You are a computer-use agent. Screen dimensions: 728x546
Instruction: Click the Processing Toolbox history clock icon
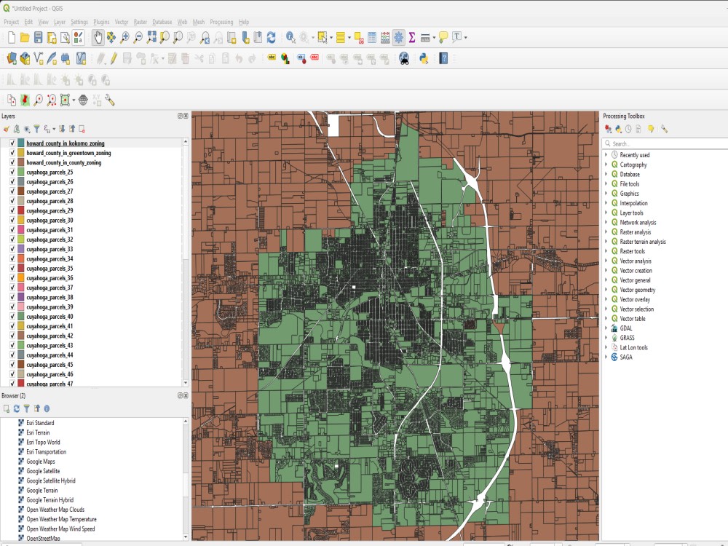628,129
